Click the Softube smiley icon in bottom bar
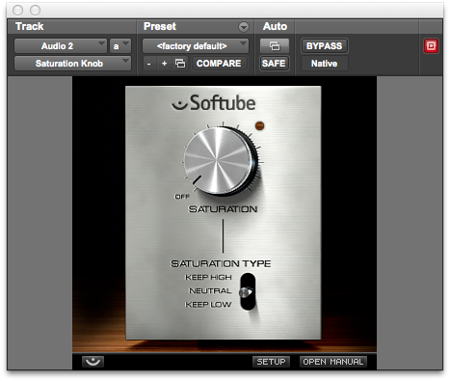 point(93,362)
